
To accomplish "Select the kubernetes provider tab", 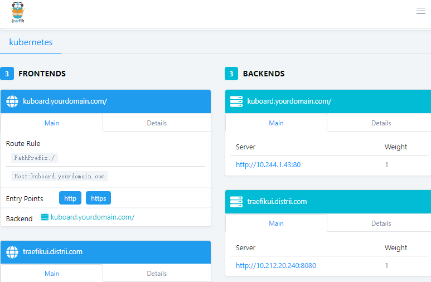I will click(x=31, y=42).
